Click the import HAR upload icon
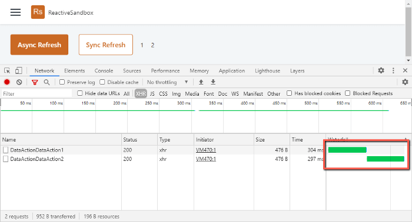Screen dimensions: 412x222 pos(201,82)
